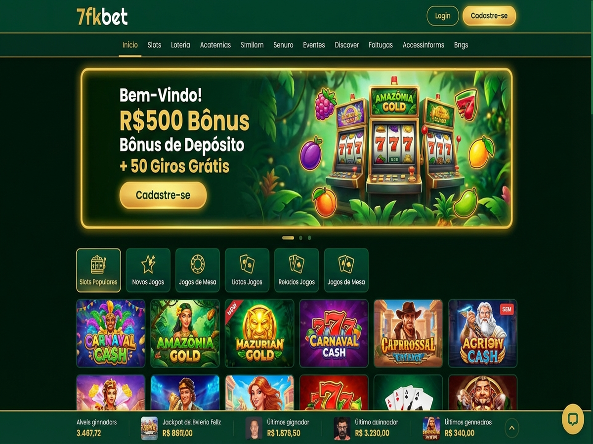Click the Jackpot winner game thumbnail icon
Image resolution: width=593 pixels, height=444 pixels.
tap(149, 428)
